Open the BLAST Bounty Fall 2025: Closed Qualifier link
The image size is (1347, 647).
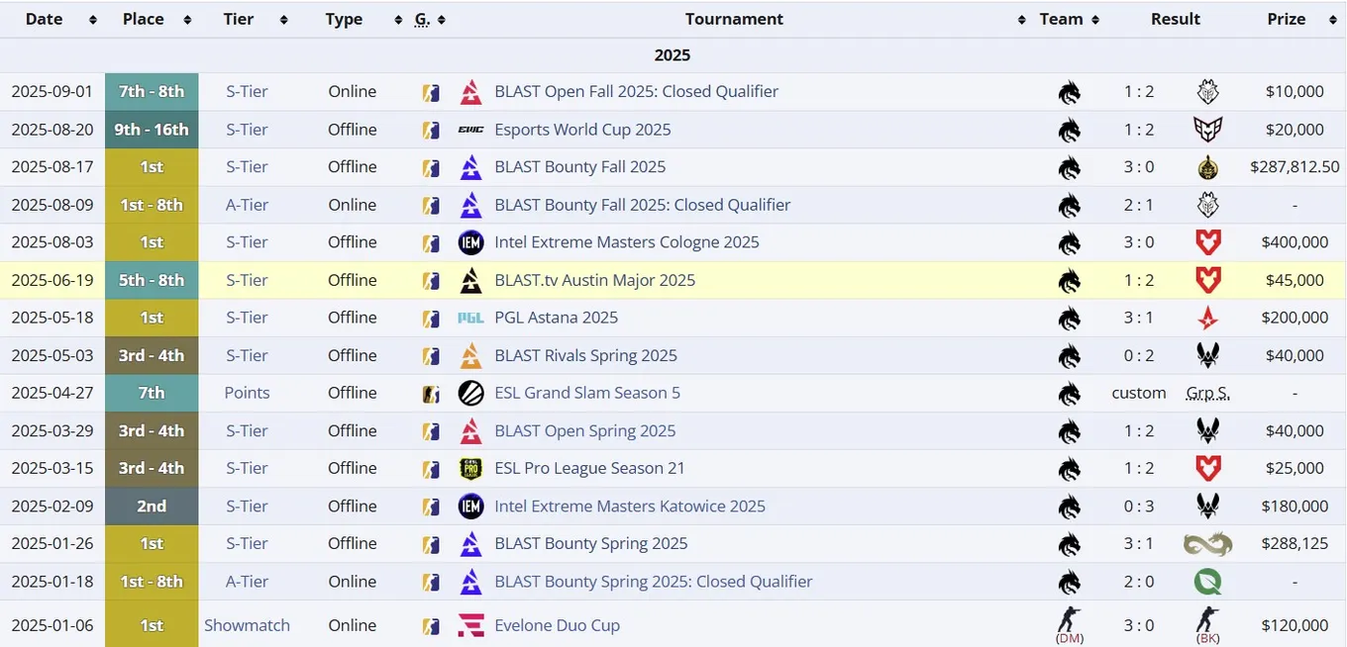click(x=643, y=205)
